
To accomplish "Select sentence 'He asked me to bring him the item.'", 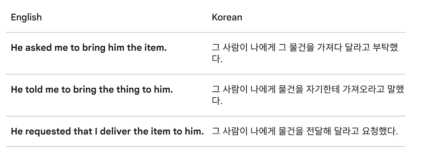I will pos(89,48).
